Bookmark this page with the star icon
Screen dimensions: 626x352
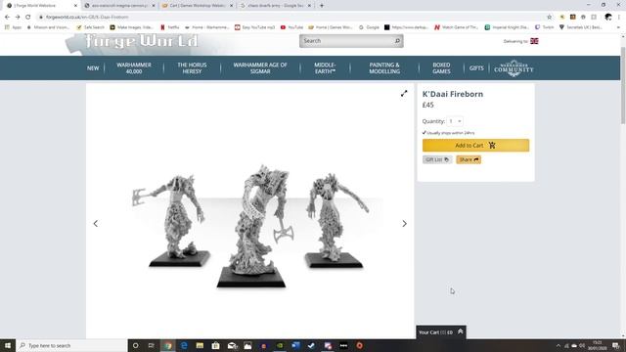tap(550, 17)
